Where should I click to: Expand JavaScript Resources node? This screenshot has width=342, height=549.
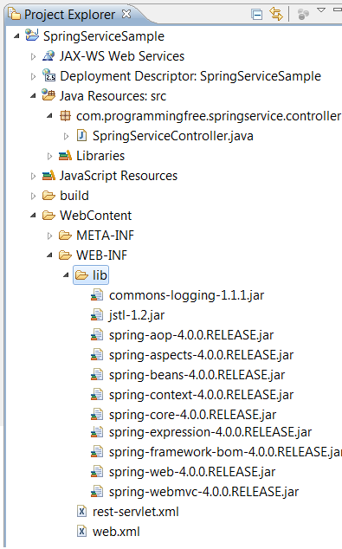click(33, 176)
